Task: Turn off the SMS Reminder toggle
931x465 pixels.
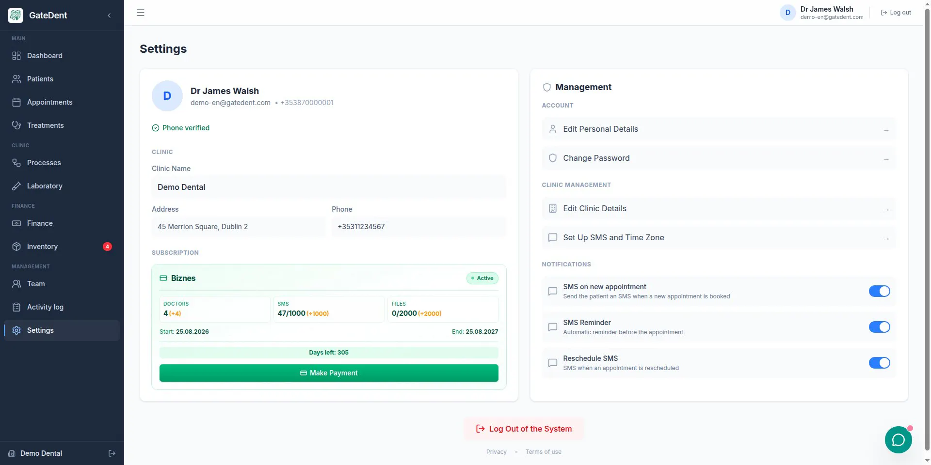Action: (879, 327)
